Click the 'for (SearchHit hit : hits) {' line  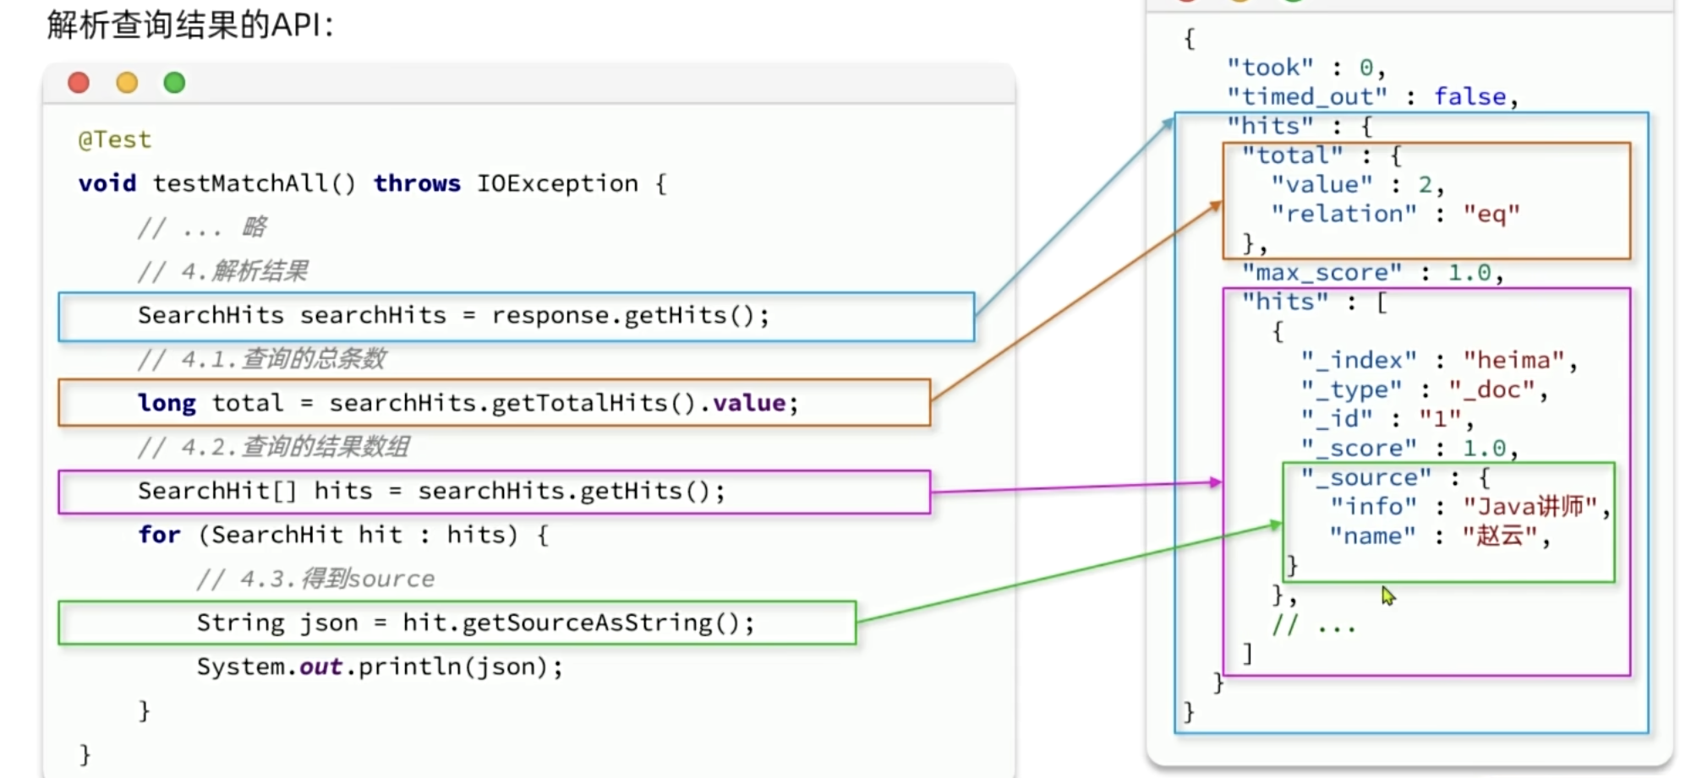pos(343,535)
